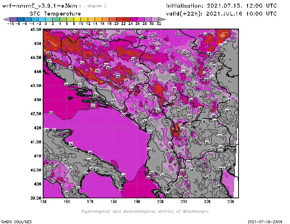
Task: Click the '40.5N' latitude label
Action: point(36,170)
